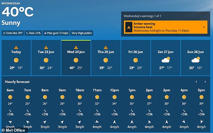213x133 pixels.
Task: Click the 4mph wind speed at 12pm
Action: 115,127
